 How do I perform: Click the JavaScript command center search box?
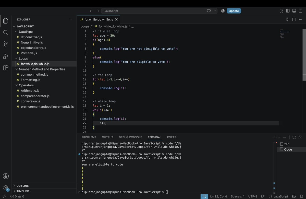[159, 11]
